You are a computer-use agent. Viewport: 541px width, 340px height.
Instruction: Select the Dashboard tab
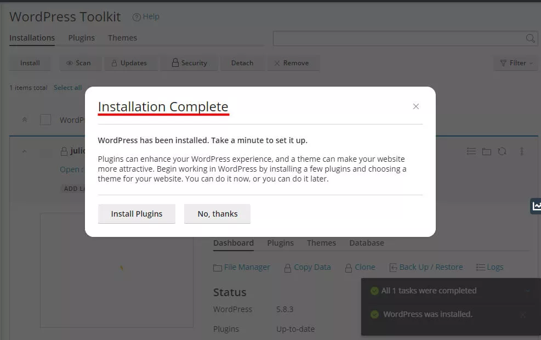point(234,243)
